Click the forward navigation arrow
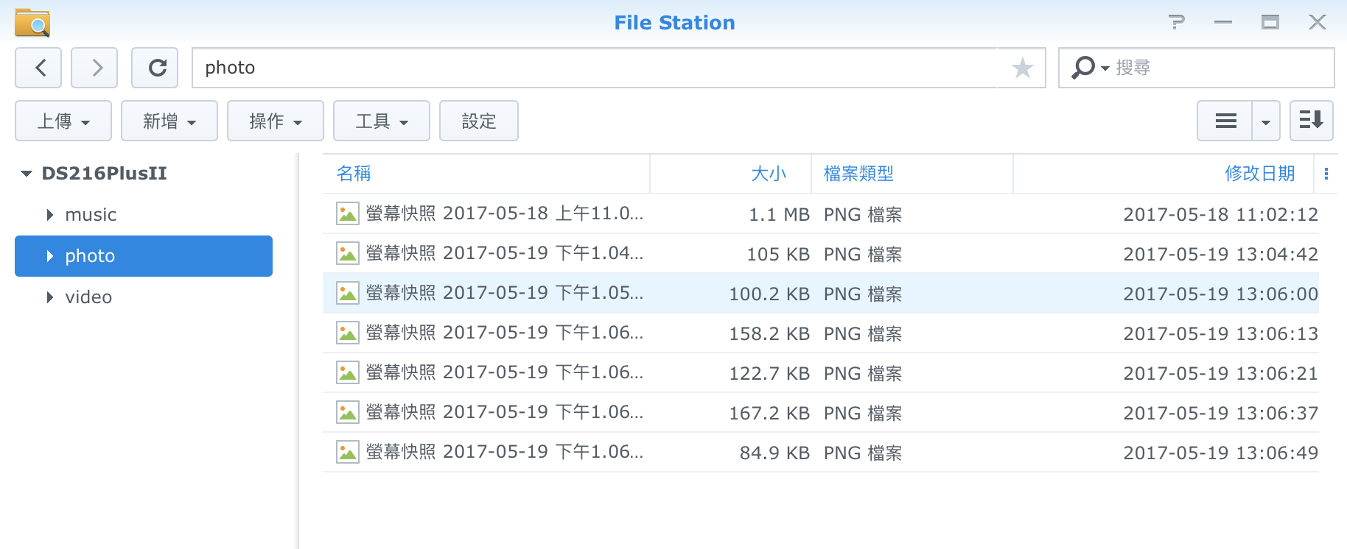Screen dimensions: 1347x549 coord(94,68)
